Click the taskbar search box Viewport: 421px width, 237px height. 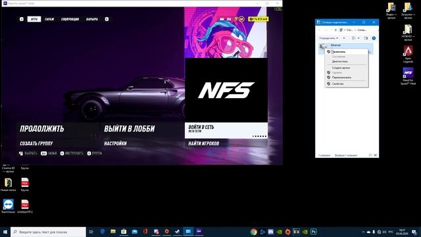click(x=48, y=232)
